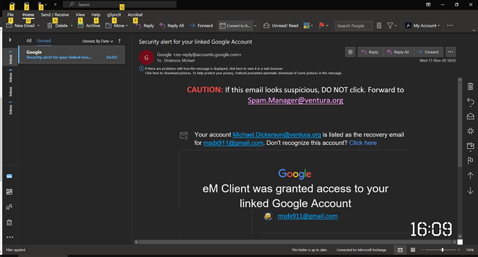Toggle Unread/ Read status
Viewport: 478px width, 257px height.
(281, 26)
